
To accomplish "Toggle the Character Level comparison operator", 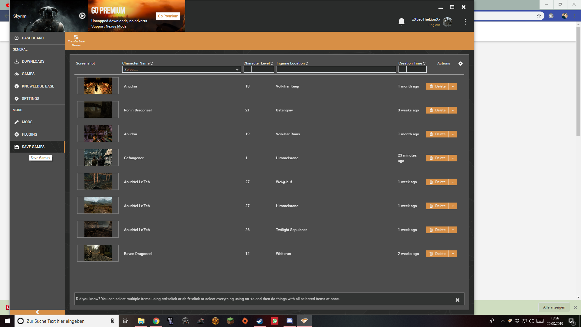I will (x=248, y=70).
